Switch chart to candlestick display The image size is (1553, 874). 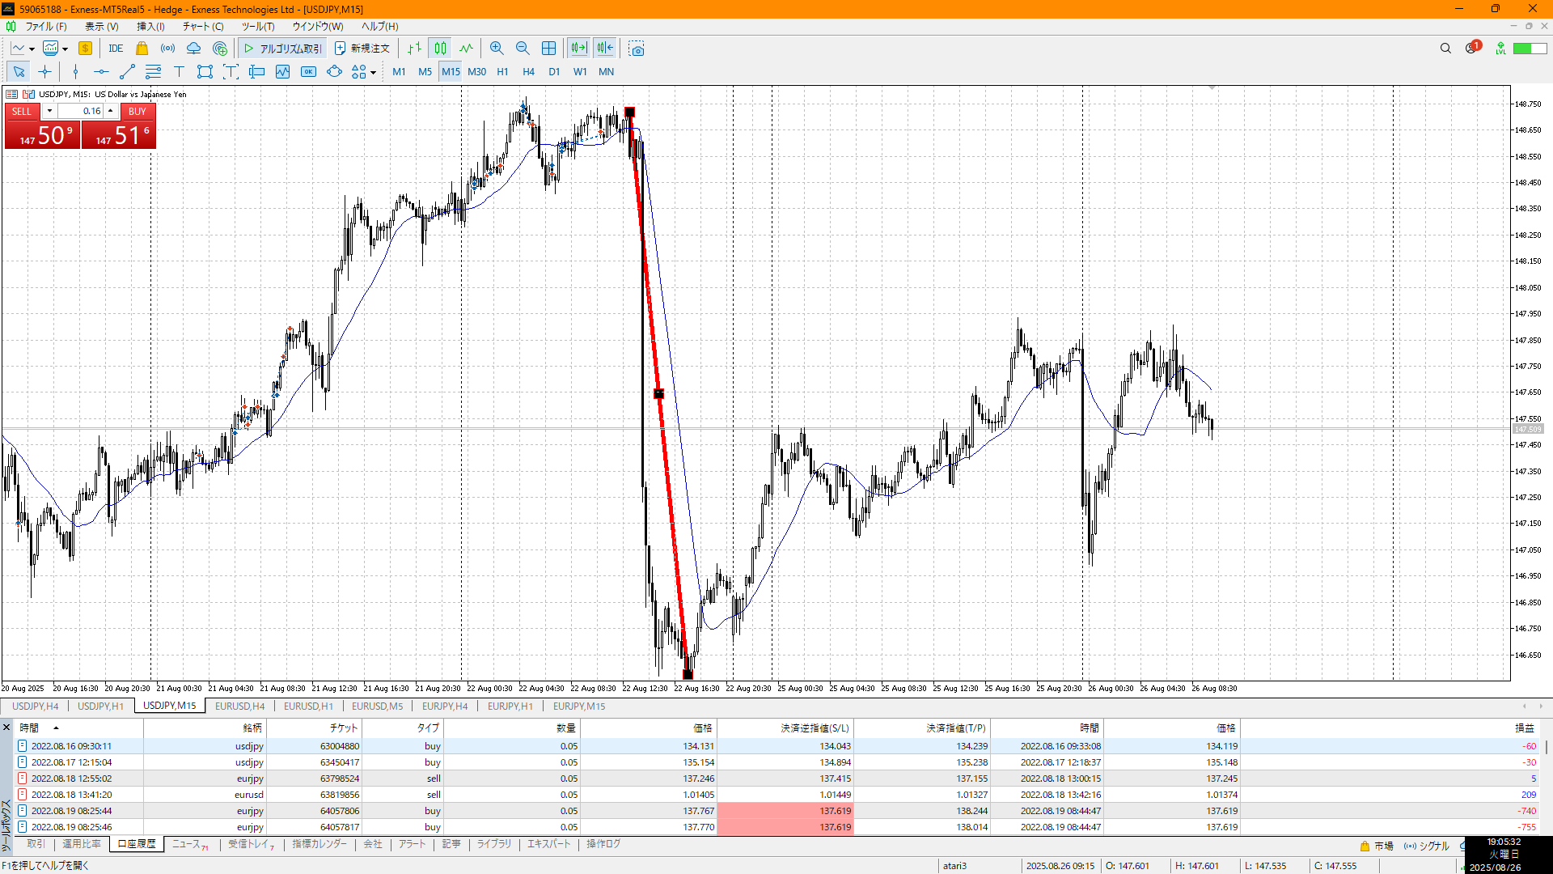[x=440, y=49]
